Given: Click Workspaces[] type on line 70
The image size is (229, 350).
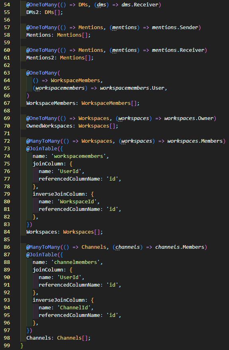Looking at the screenshot, I should point(97,126).
